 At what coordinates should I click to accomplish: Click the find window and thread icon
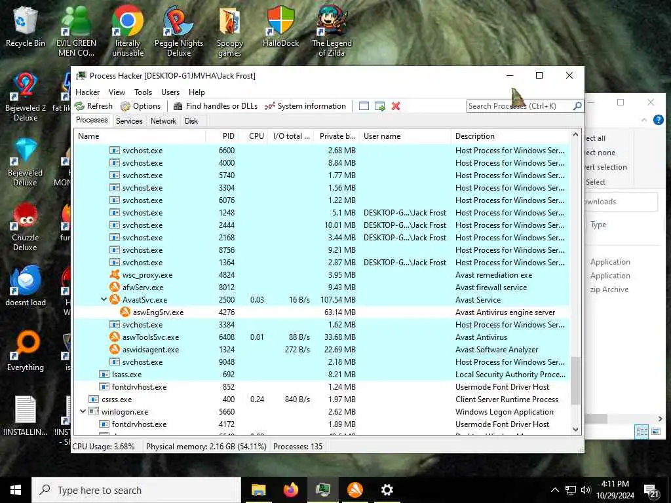pos(379,106)
